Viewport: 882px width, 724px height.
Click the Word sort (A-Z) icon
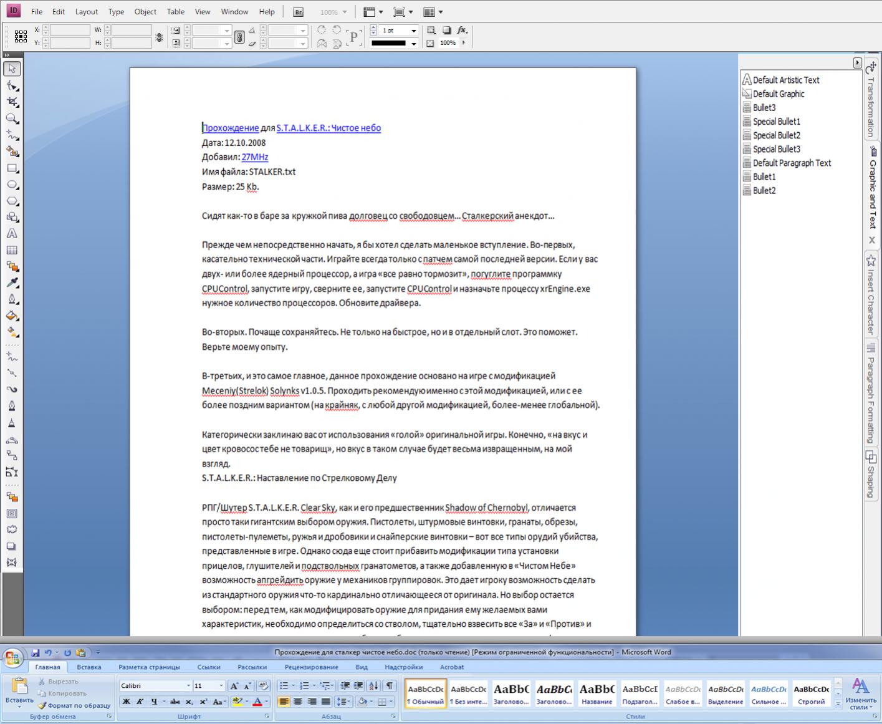[x=373, y=686]
